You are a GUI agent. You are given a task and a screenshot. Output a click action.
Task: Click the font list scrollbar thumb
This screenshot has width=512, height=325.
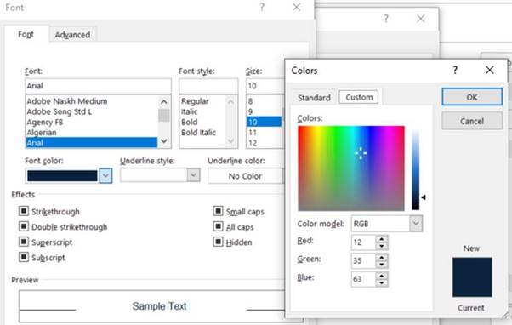pyautogui.click(x=164, y=116)
